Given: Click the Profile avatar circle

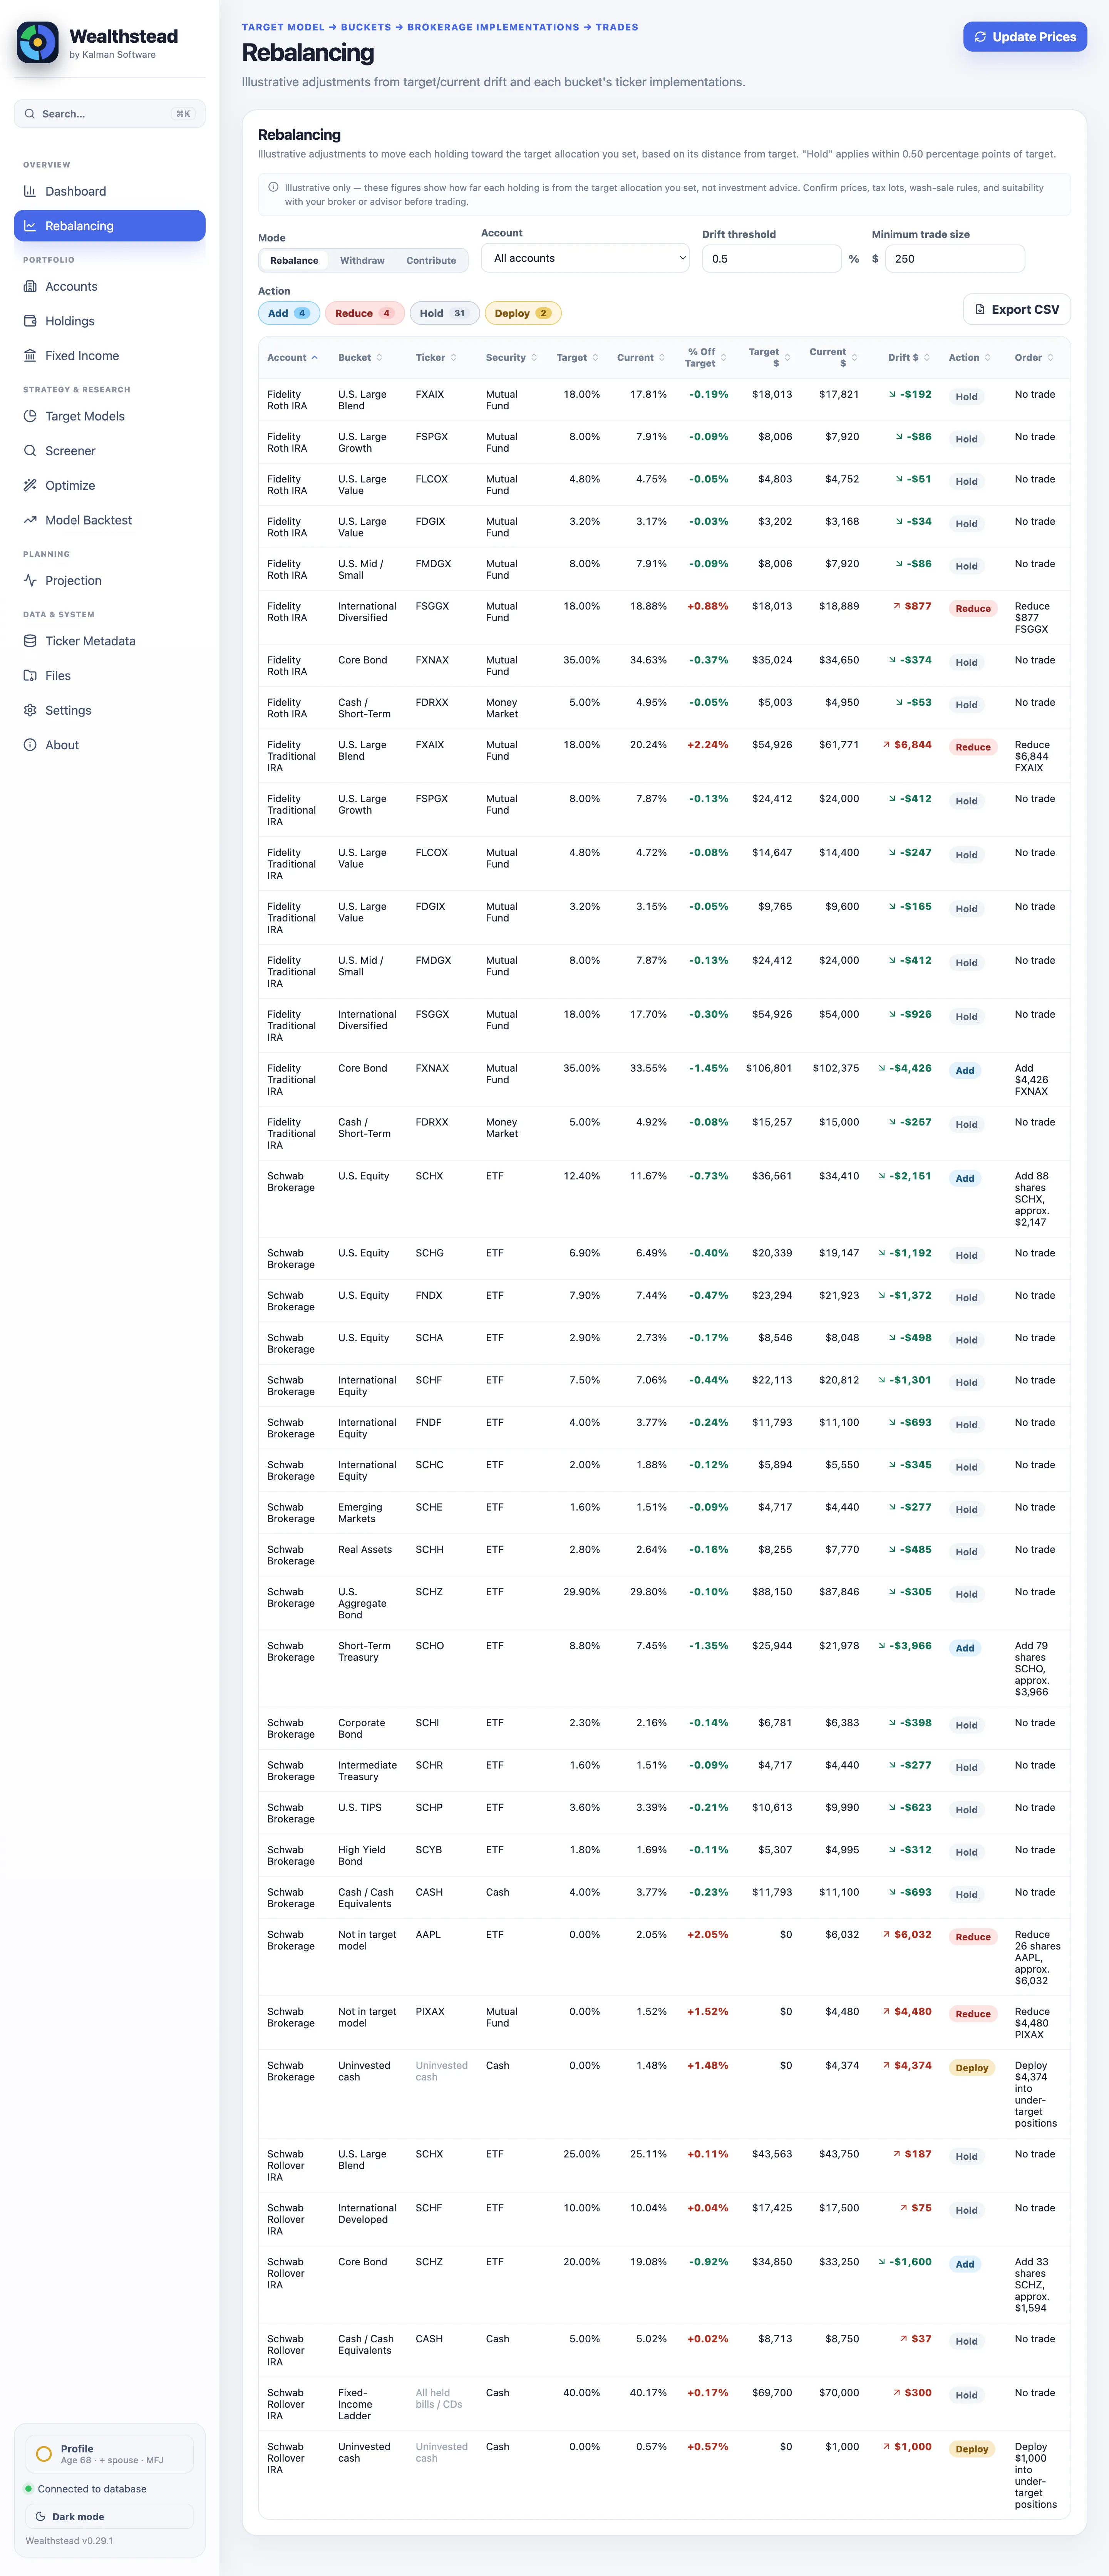Looking at the screenshot, I should point(44,2454).
